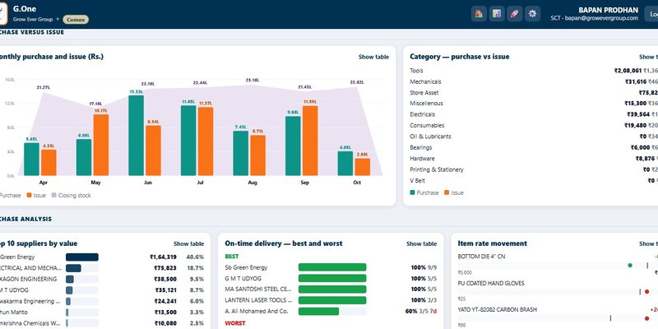Viewport: 658px width, 329px height.
Task: Select the Hardware category row
Action: coord(534,159)
